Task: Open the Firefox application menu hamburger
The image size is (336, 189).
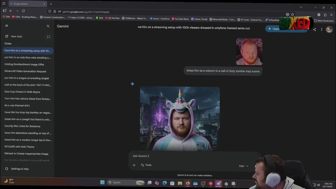Action: tap(332, 15)
